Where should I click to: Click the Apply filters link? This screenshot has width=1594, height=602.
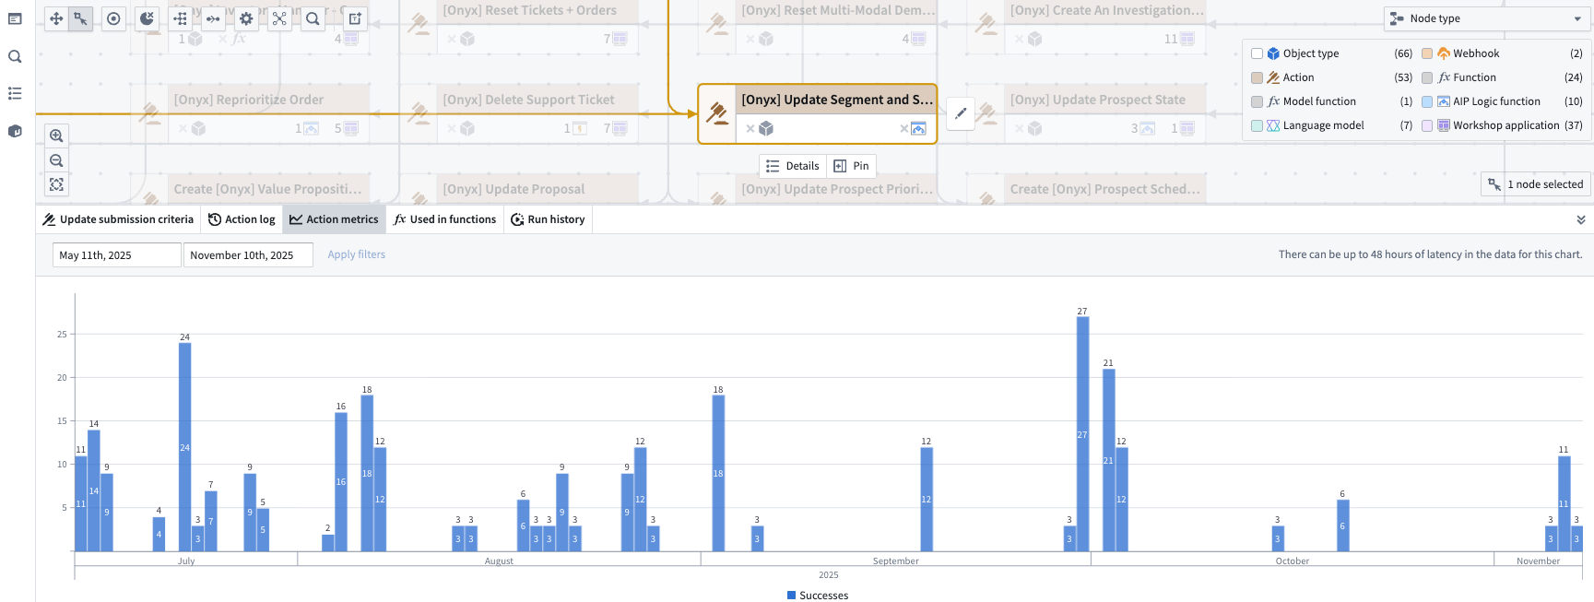click(x=357, y=254)
